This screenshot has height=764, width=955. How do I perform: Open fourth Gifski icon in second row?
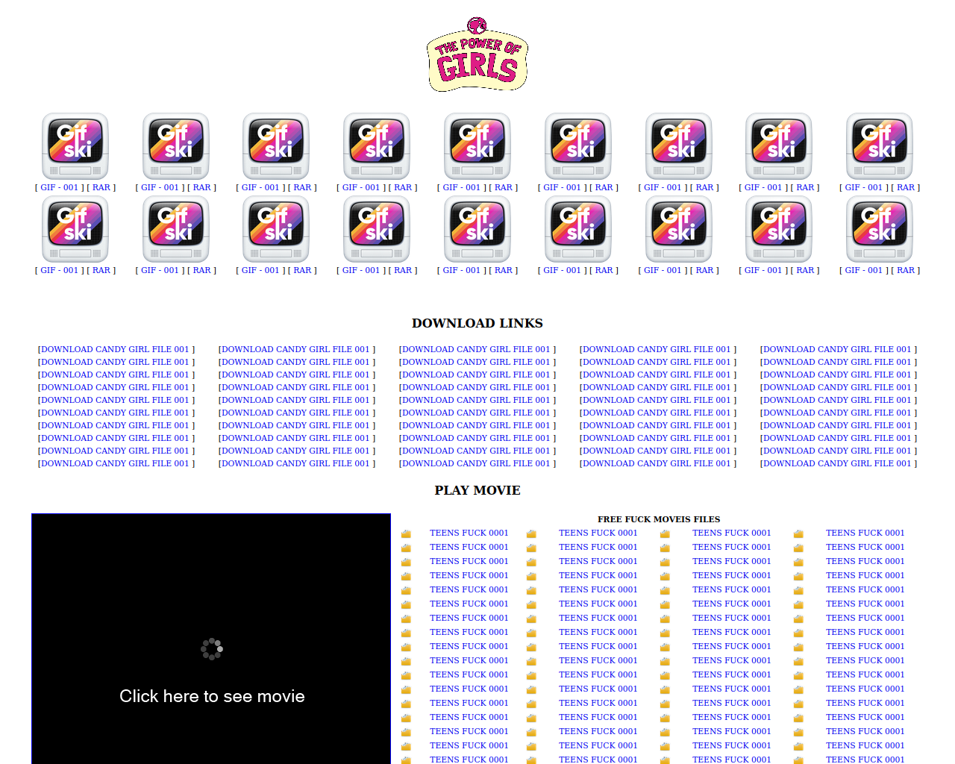(x=377, y=229)
